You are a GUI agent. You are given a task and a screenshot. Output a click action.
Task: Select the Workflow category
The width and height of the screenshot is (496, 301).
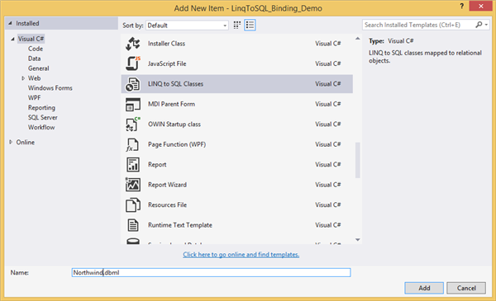[41, 127]
